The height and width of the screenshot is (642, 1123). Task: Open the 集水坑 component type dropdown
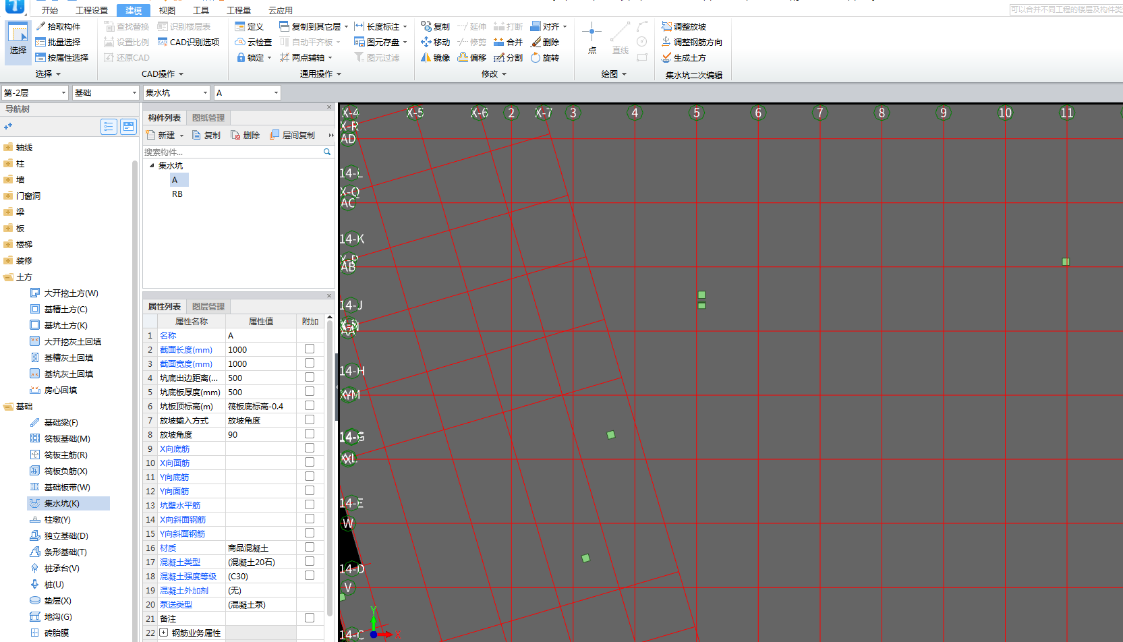(x=177, y=92)
